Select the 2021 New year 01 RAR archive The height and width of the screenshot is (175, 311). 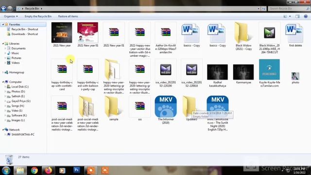(114, 32)
